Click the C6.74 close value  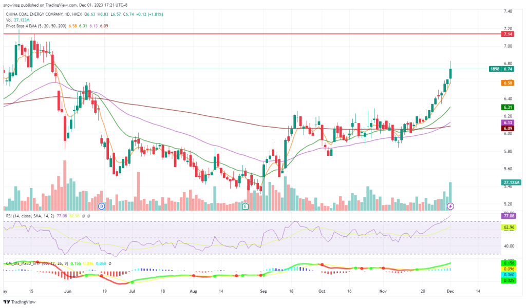tap(128, 14)
